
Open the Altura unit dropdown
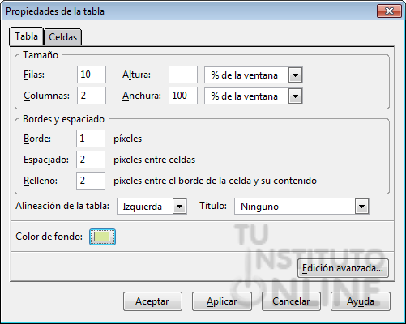point(253,75)
